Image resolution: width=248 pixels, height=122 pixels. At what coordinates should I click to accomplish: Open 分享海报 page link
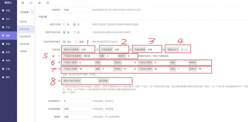pyautogui.click(x=23, y=51)
